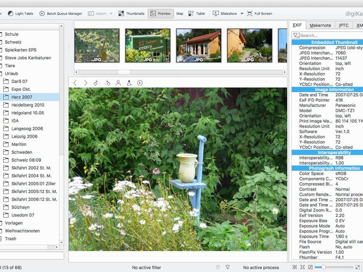
Task: Open the Batch Queue Manager
Action: 60,14
